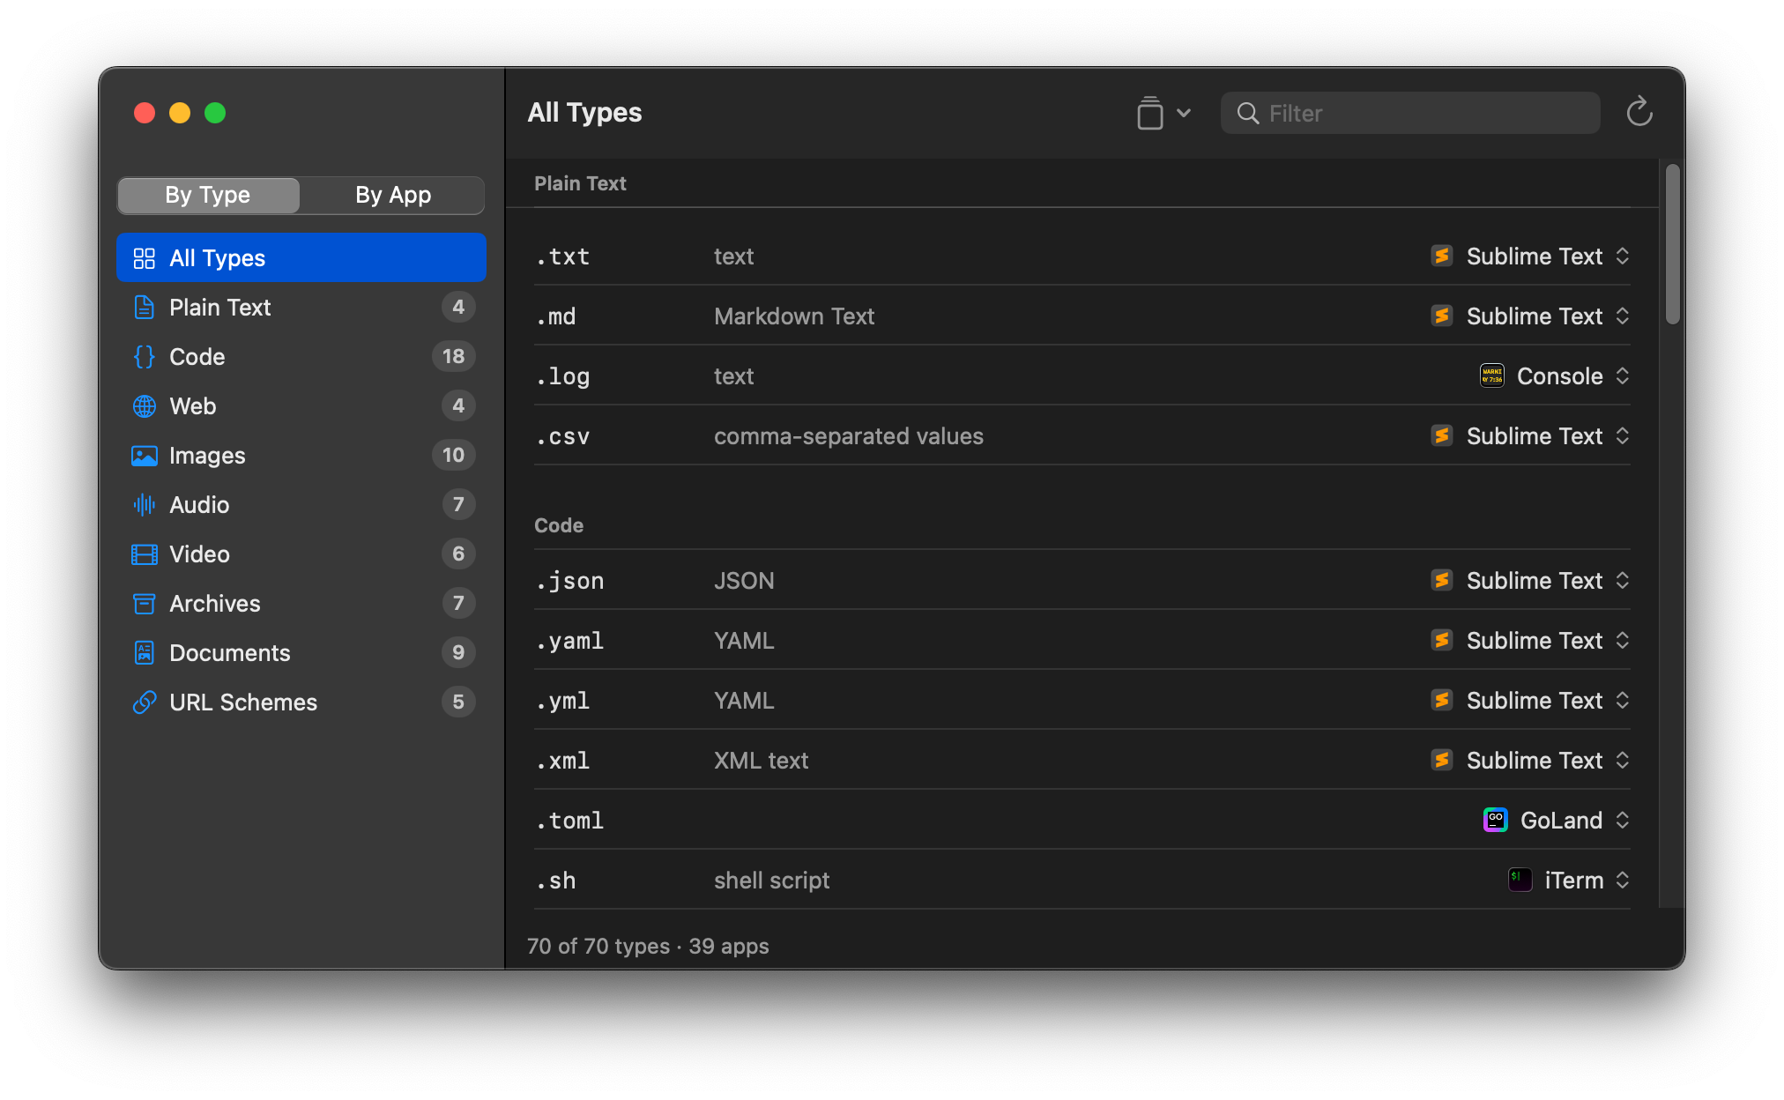Switch to the By App segment
This screenshot has width=1784, height=1100.
393,195
